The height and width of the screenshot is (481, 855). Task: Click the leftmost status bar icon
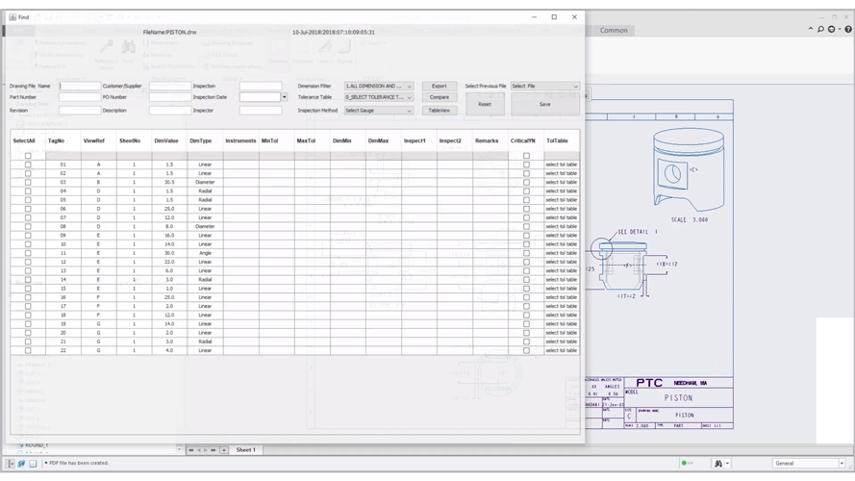[12, 463]
